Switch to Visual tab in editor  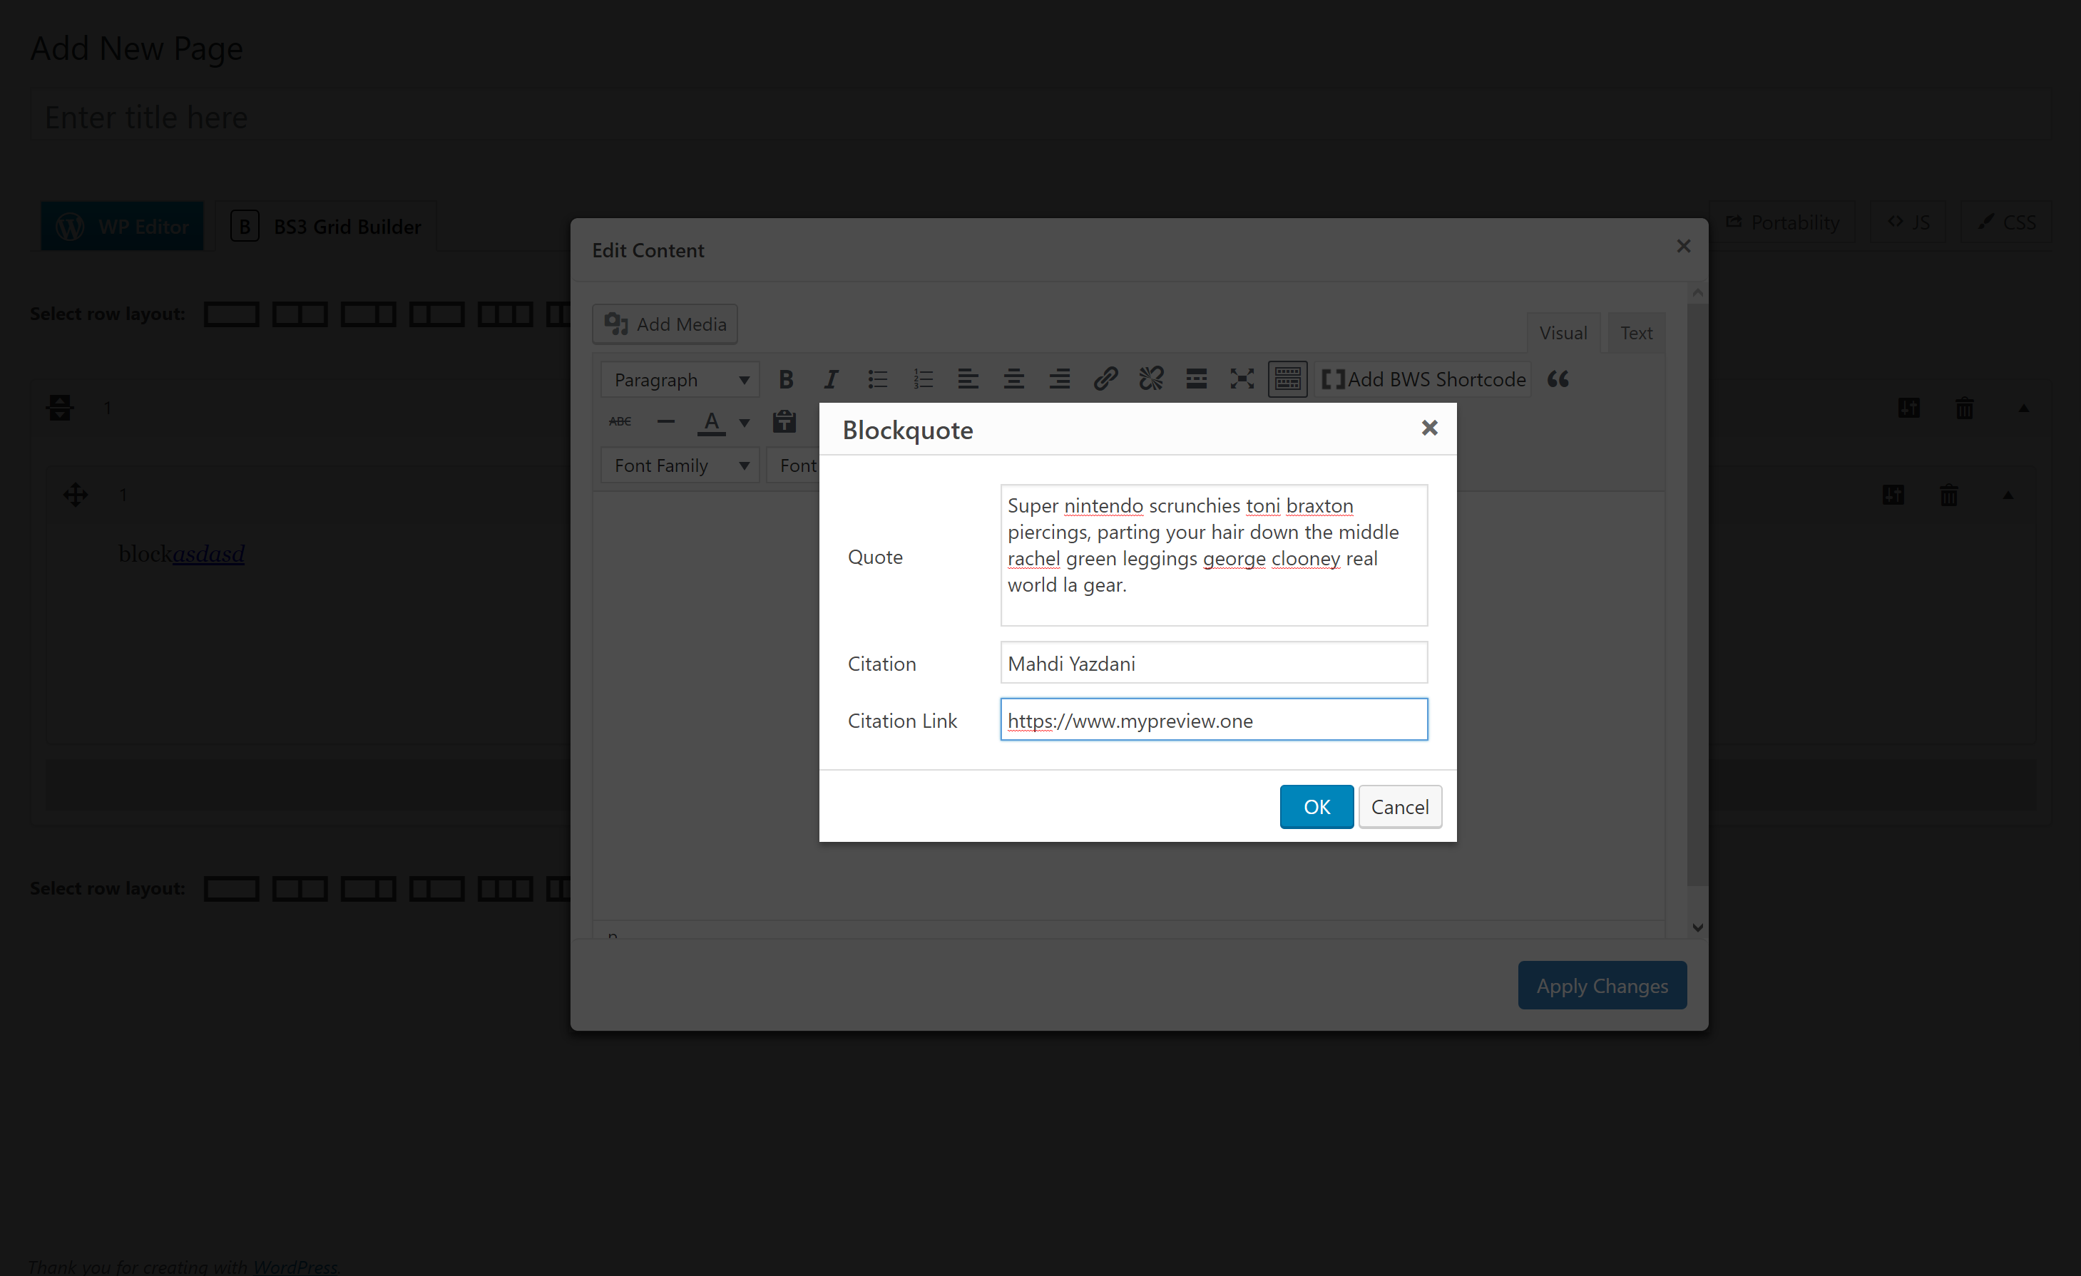(1564, 331)
